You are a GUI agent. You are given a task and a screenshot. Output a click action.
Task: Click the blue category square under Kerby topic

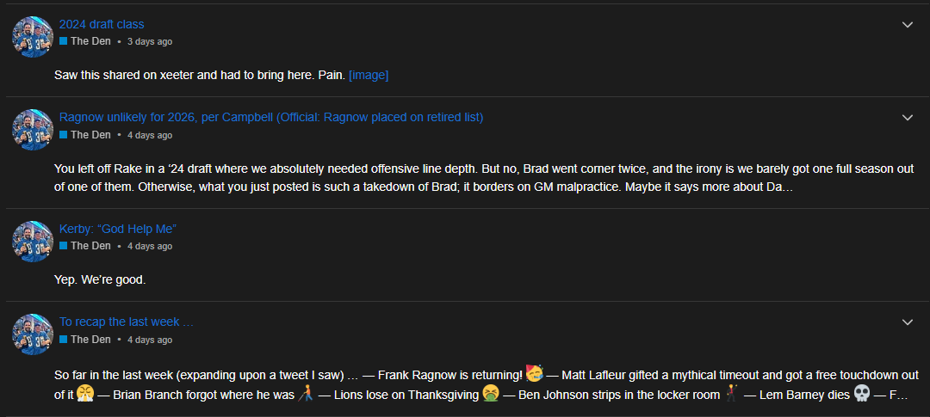tap(64, 246)
